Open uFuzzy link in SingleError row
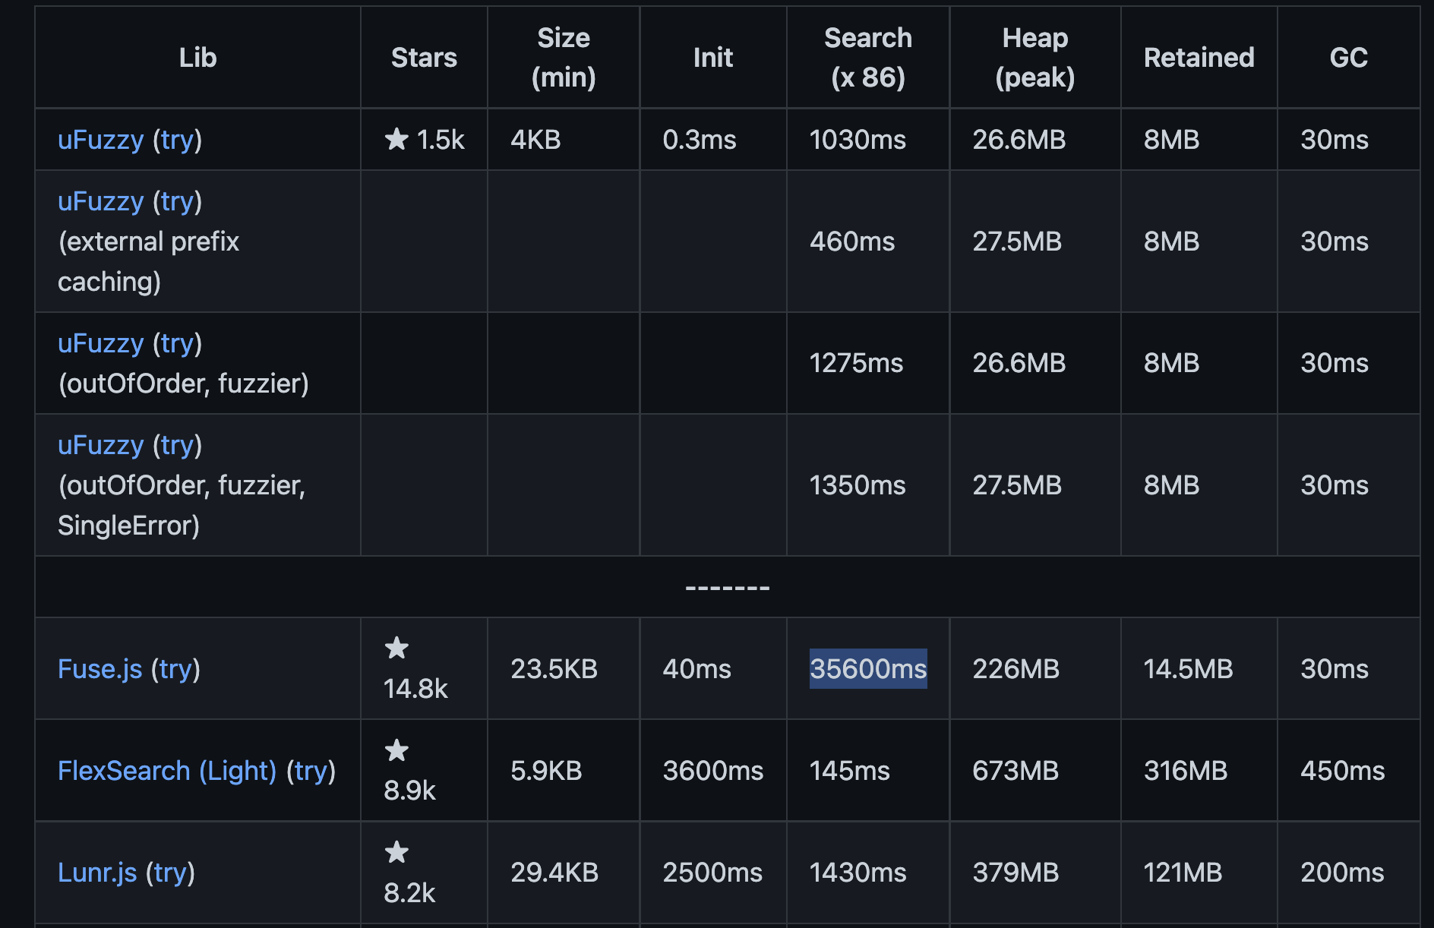Screen dimensions: 1434x928 pyautogui.click(x=101, y=445)
